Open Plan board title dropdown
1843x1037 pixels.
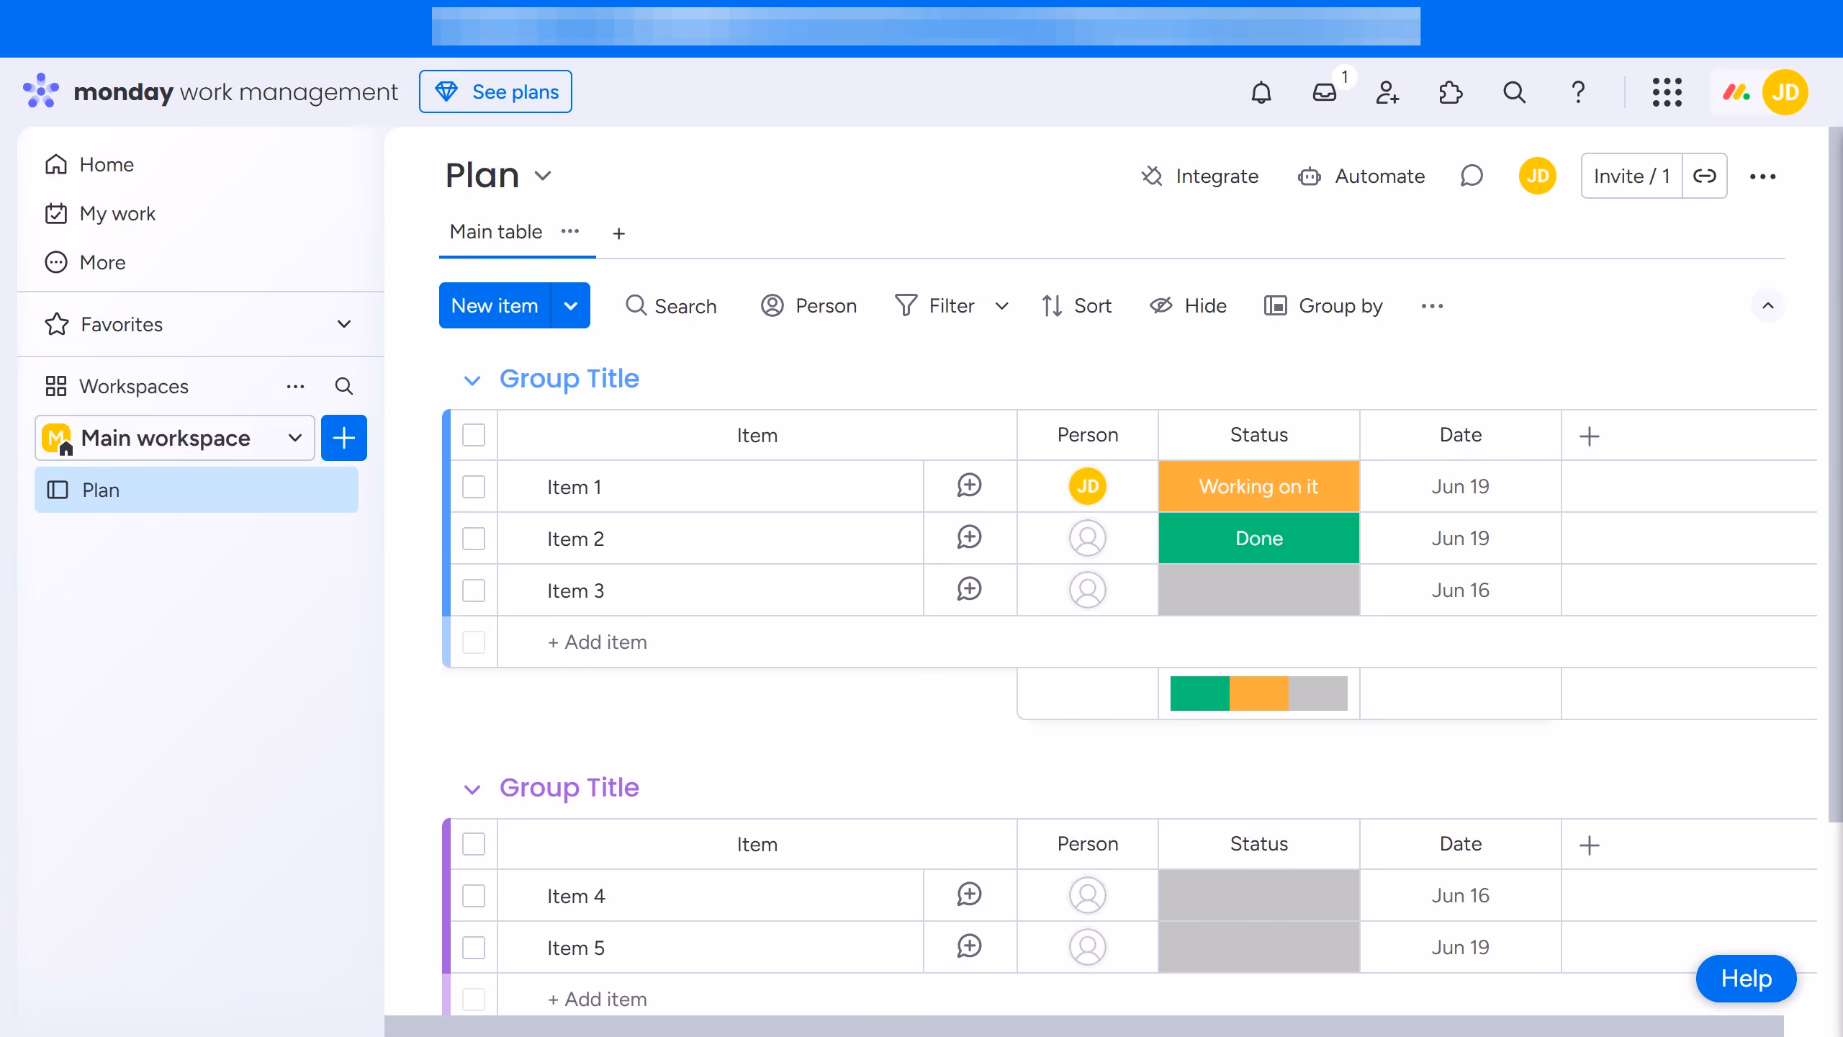pyautogui.click(x=543, y=176)
